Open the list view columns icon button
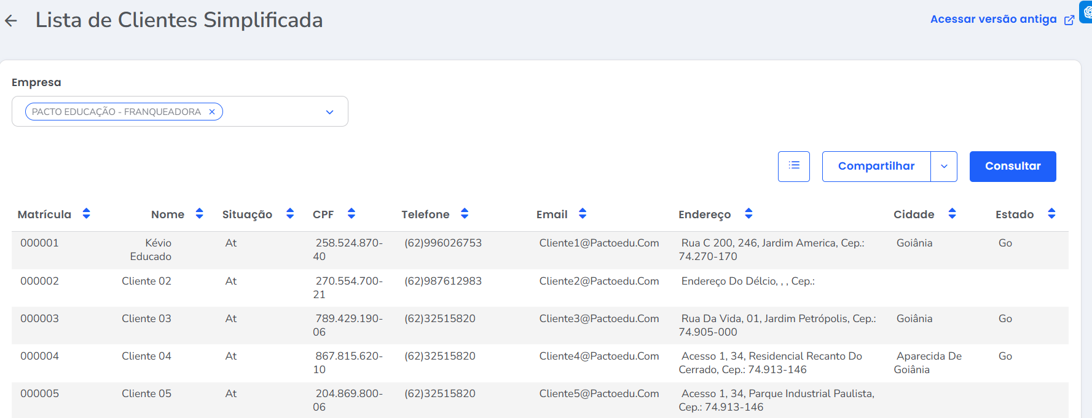This screenshot has height=418, width=1092. (793, 166)
